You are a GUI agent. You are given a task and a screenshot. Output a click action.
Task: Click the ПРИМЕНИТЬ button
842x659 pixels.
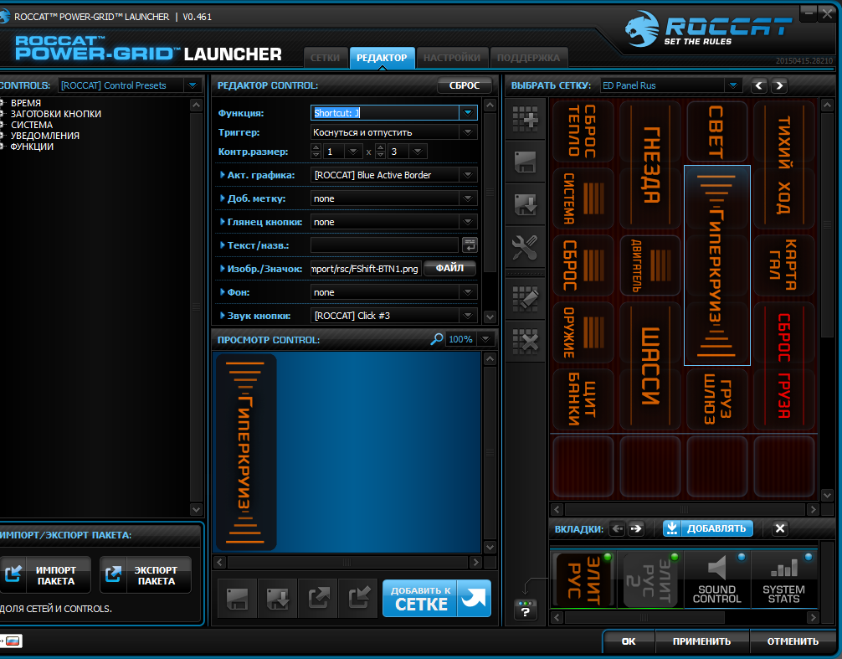(701, 641)
